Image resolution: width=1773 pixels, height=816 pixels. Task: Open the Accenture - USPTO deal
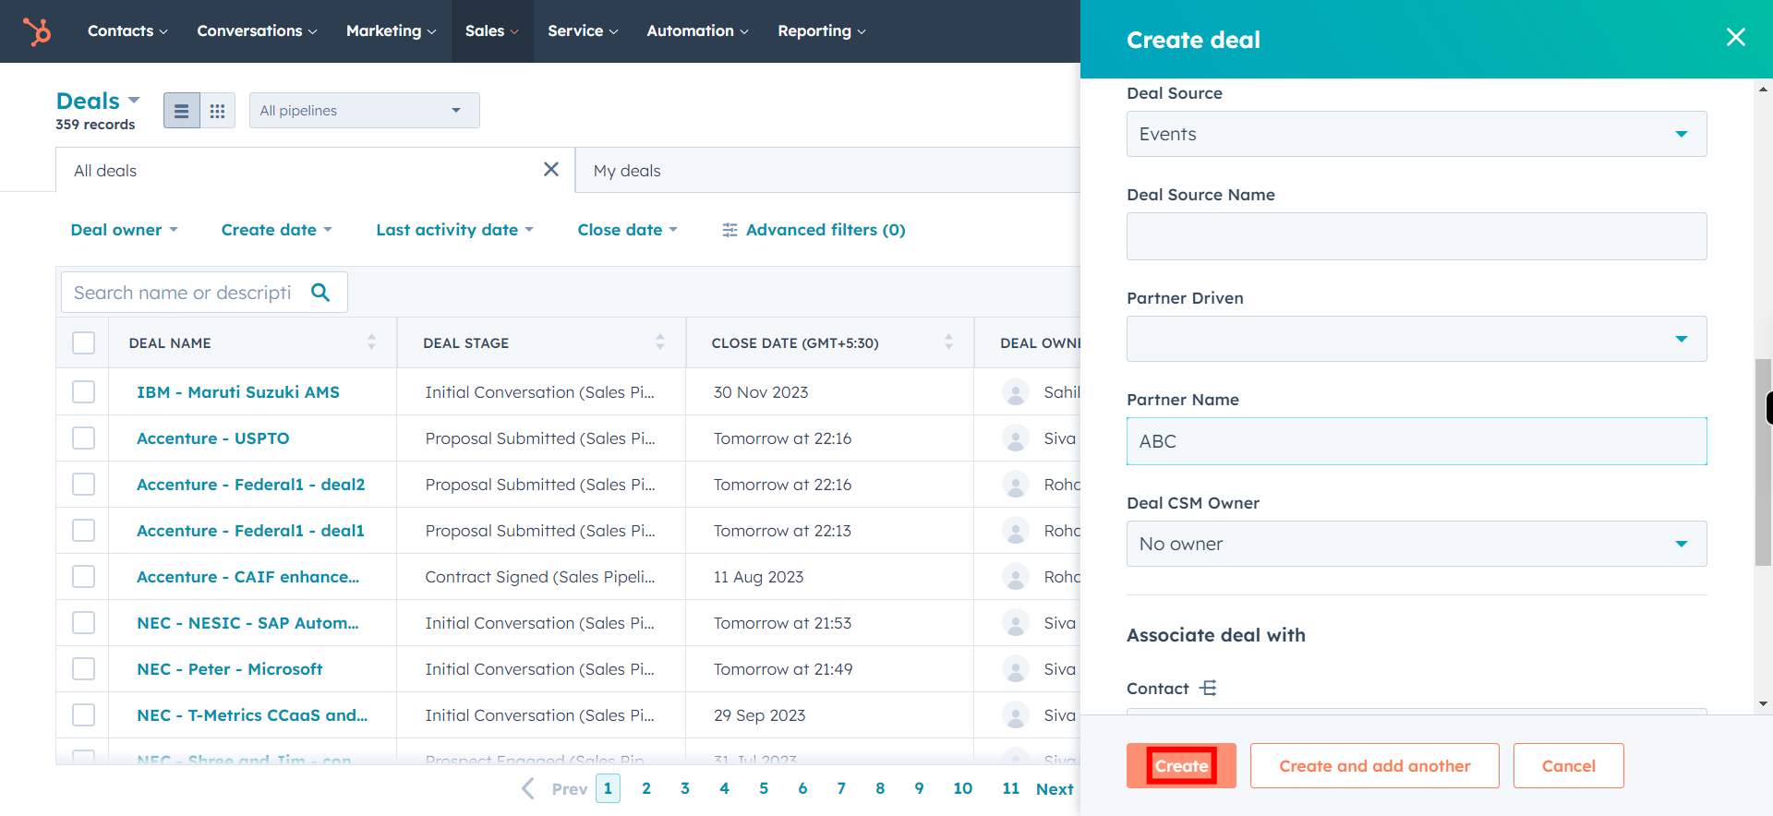pyautogui.click(x=213, y=438)
